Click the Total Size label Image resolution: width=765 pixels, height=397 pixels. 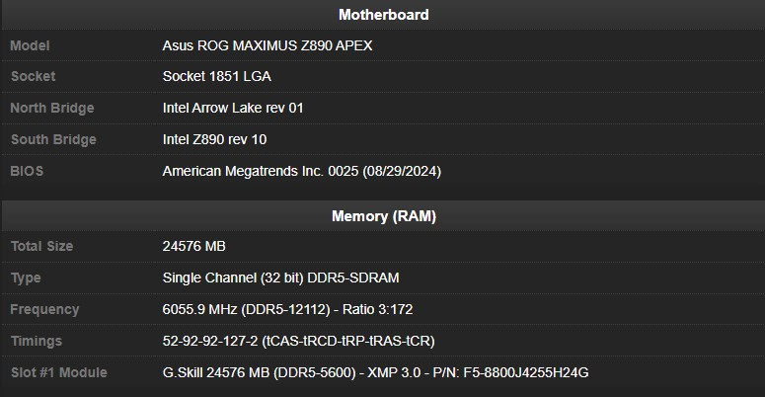click(41, 246)
